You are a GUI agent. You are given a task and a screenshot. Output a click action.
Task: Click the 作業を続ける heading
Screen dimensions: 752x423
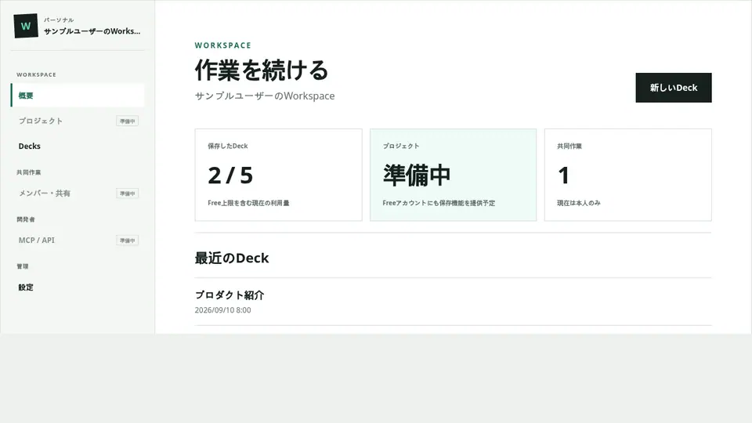[262, 70]
